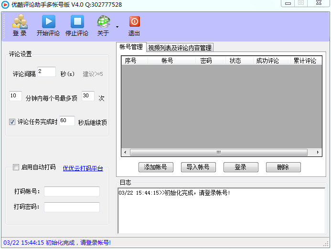Enable the 启用自动打码 checkbox

pyautogui.click(x=16, y=167)
